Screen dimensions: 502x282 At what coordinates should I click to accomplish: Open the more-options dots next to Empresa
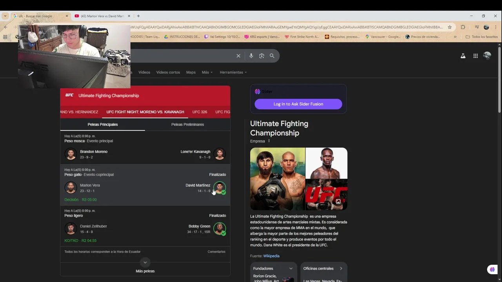point(269,141)
